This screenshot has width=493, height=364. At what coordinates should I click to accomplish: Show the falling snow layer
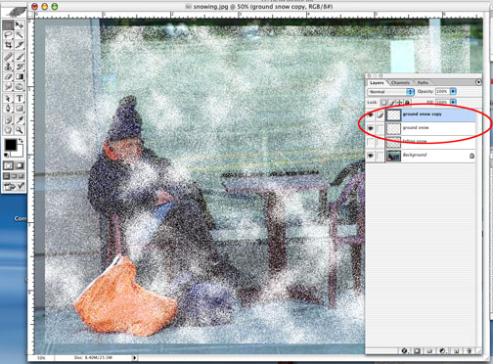pos(371,142)
